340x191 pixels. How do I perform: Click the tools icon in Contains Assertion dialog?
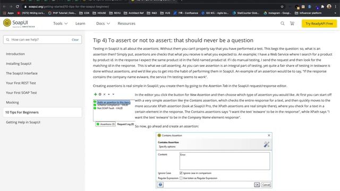point(267,144)
